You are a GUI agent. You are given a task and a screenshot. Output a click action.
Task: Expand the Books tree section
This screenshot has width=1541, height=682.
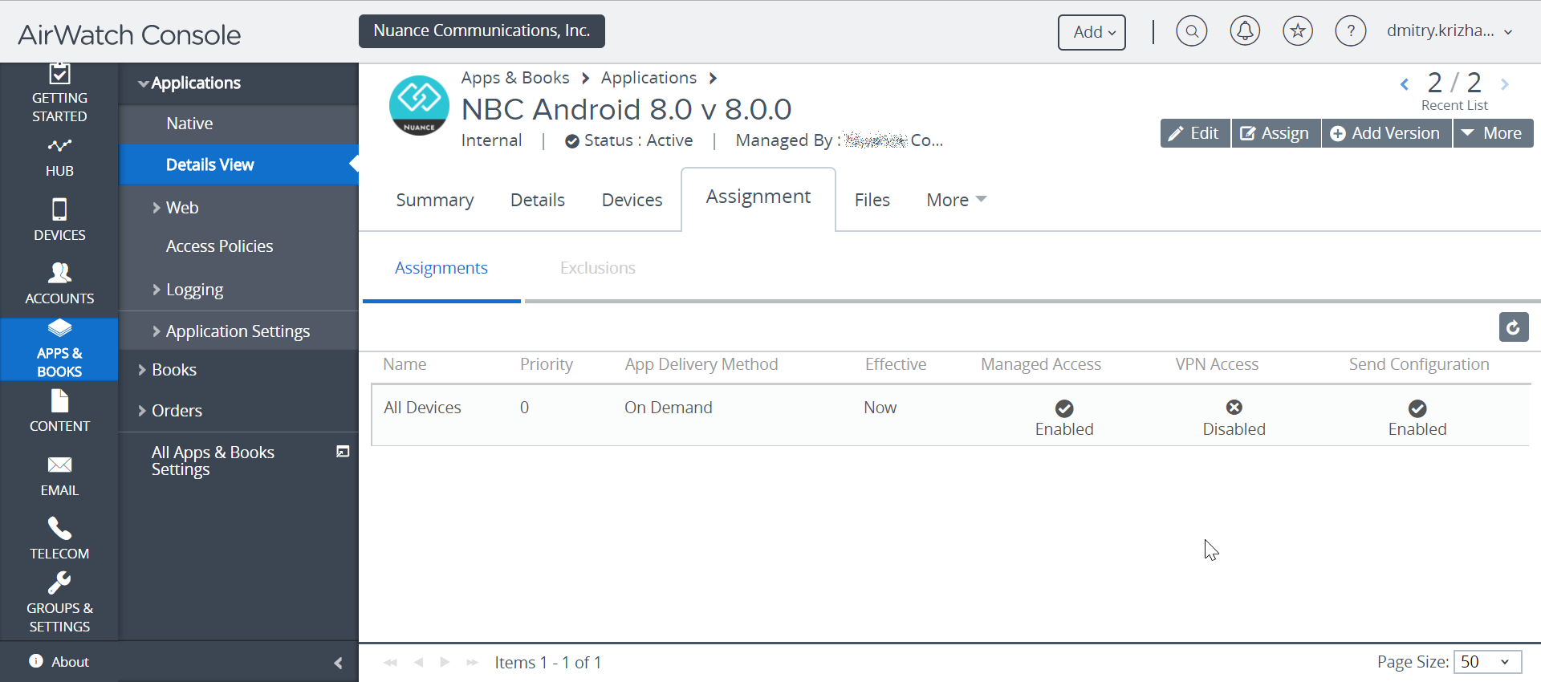(x=173, y=370)
